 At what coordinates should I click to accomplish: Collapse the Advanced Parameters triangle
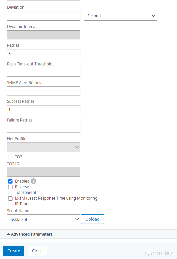pos(8,234)
